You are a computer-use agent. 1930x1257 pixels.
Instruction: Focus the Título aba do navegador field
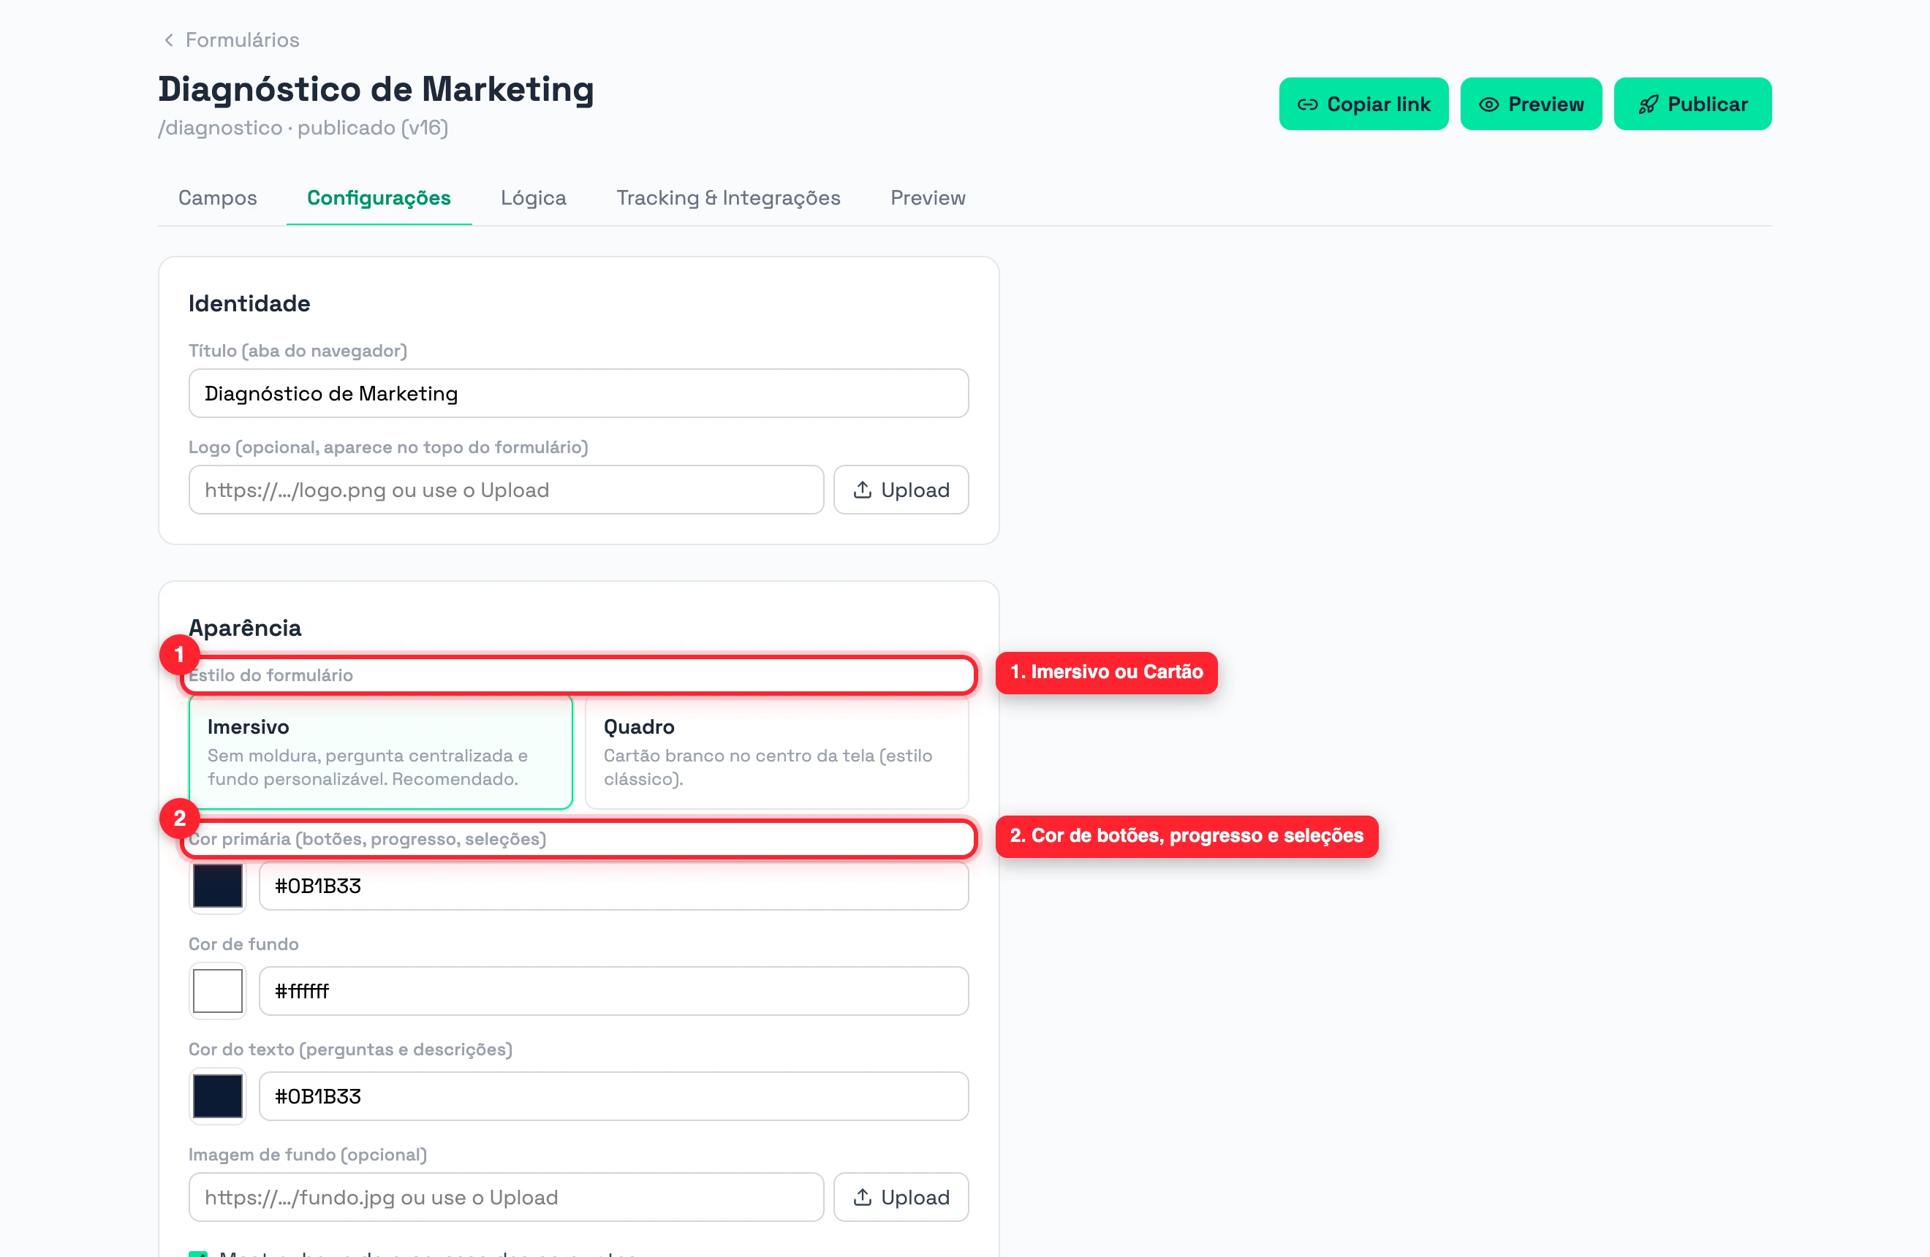(x=578, y=393)
